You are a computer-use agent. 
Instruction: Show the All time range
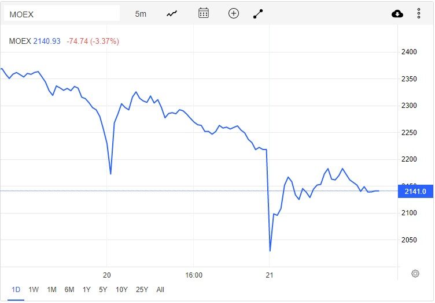point(160,290)
